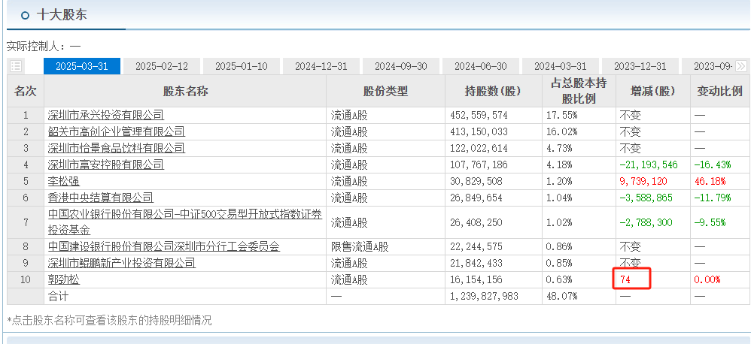Open shareholder 香港中央结算有限公司 details

101,198
